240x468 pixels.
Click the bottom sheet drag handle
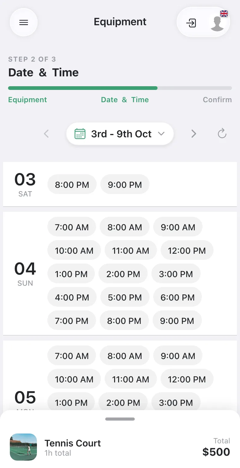[x=120, y=419]
